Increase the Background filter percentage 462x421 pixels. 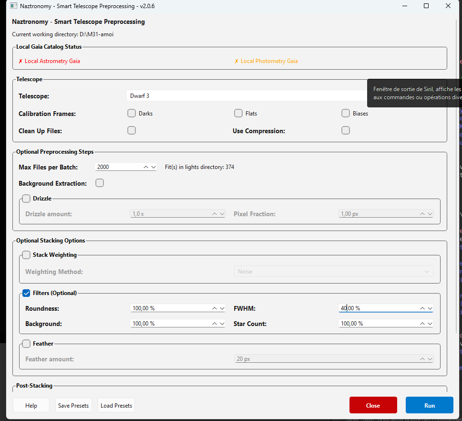coord(215,324)
